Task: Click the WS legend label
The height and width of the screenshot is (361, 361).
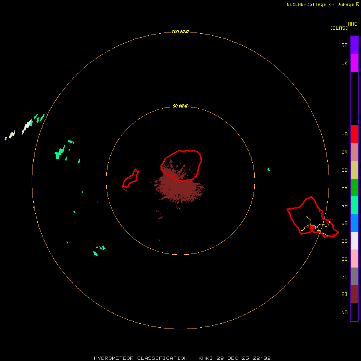Action: click(344, 223)
